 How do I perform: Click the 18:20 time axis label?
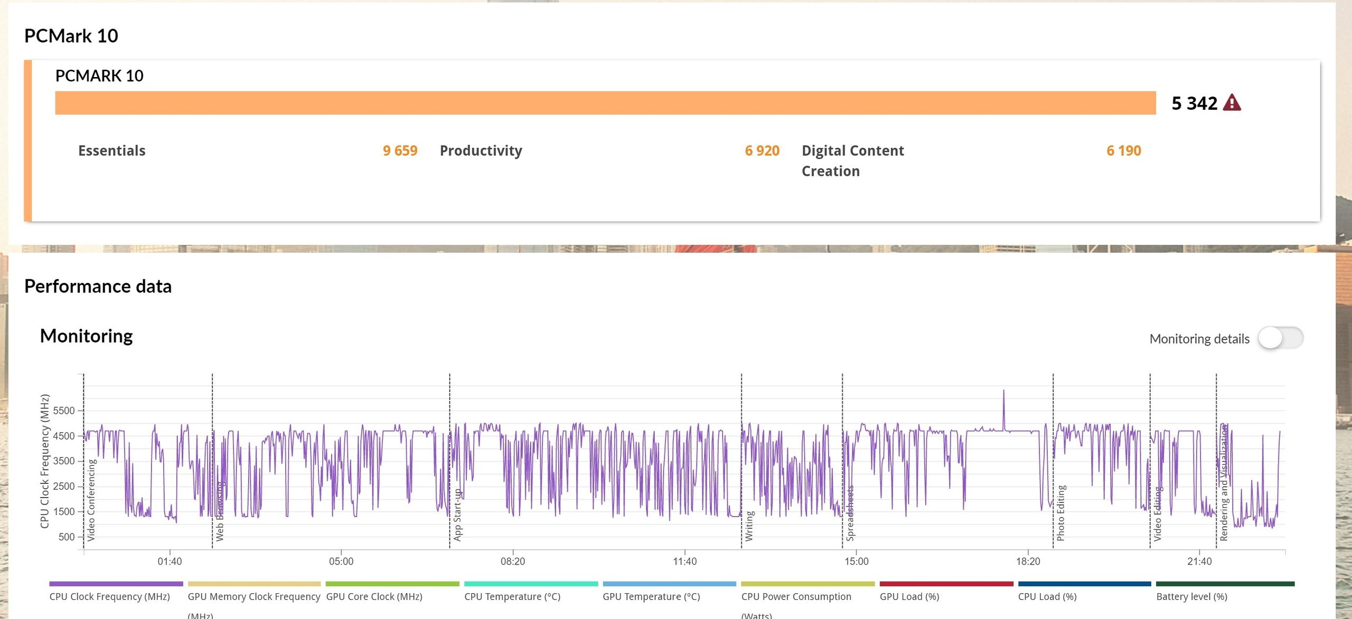click(1028, 561)
